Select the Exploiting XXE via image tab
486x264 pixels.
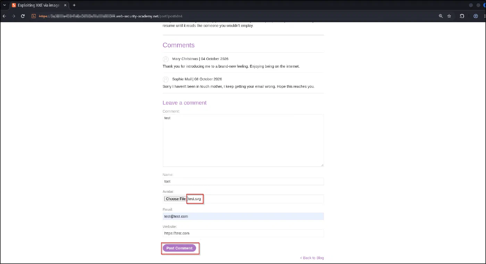pos(39,5)
